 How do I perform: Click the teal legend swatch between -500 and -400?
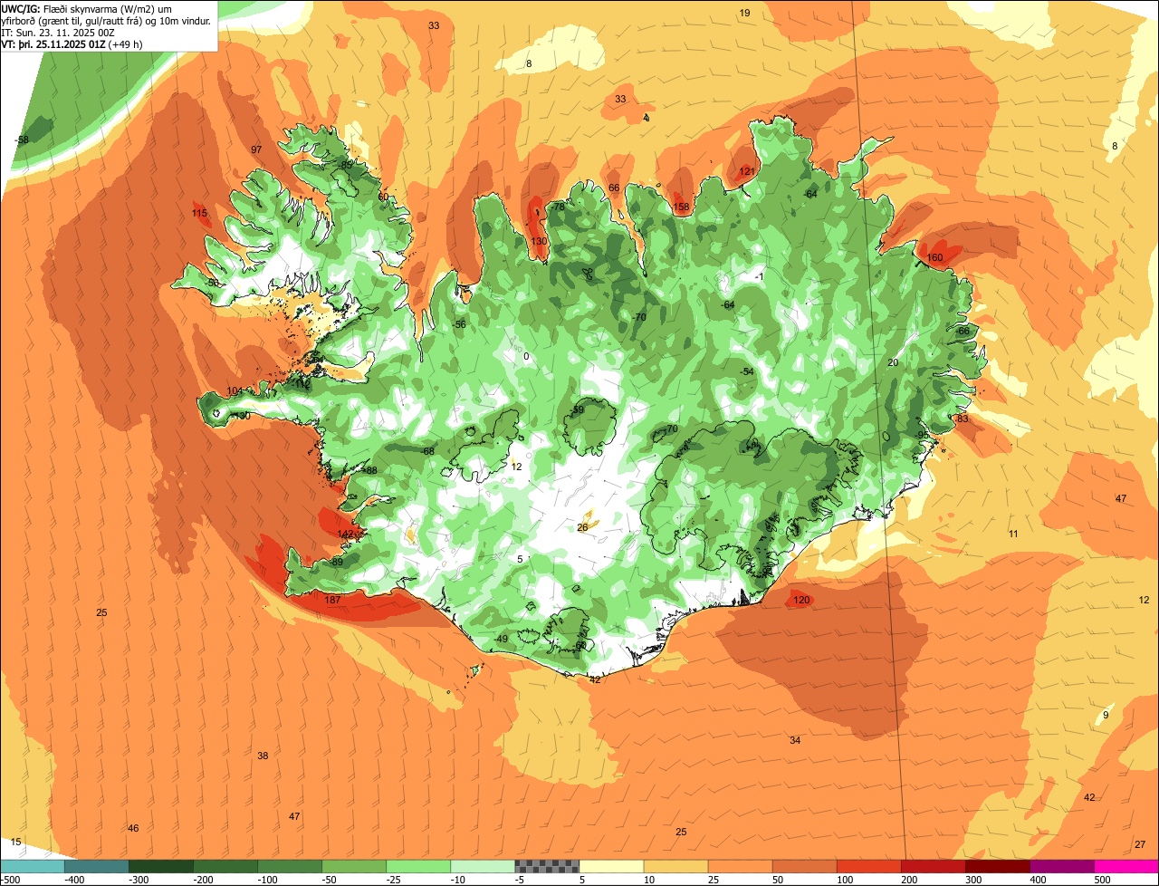tap(32, 866)
